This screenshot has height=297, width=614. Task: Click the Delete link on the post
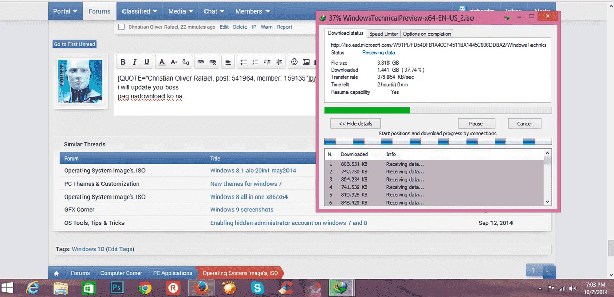click(x=240, y=27)
